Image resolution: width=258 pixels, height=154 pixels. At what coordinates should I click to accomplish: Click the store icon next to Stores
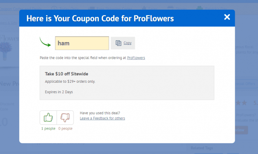coord(170,8)
